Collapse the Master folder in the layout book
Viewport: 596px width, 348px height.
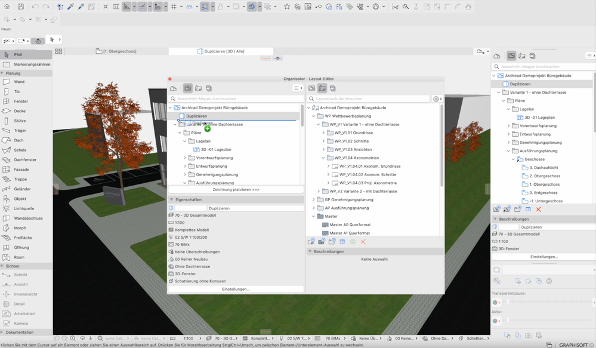pyautogui.click(x=314, y=217)
